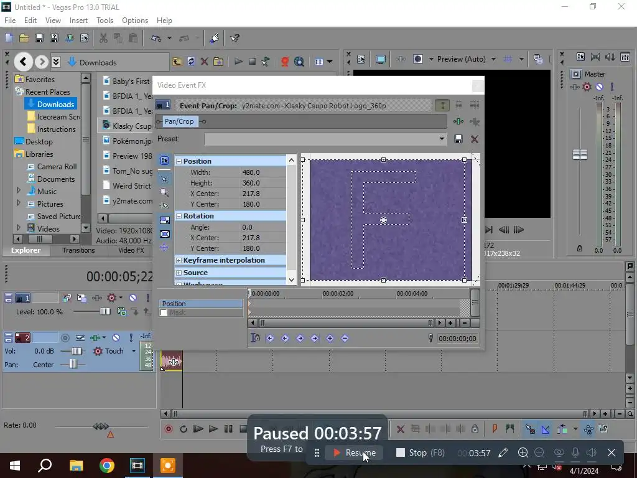Switch to the Video FX tab
This screenshot has width=637, height=478.
click(131, 250)
